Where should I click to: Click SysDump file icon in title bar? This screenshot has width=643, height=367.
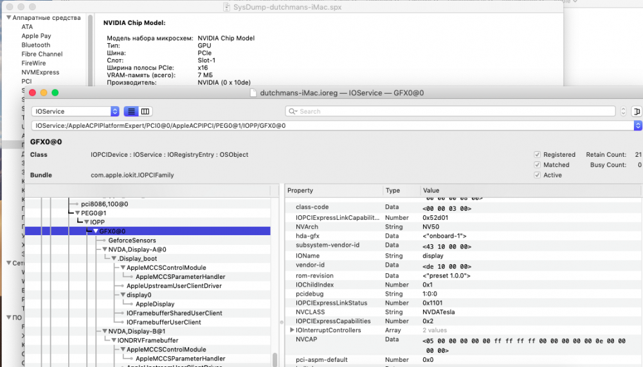226,7
